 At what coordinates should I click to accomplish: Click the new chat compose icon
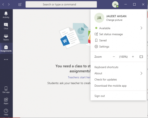click(20, 4)
